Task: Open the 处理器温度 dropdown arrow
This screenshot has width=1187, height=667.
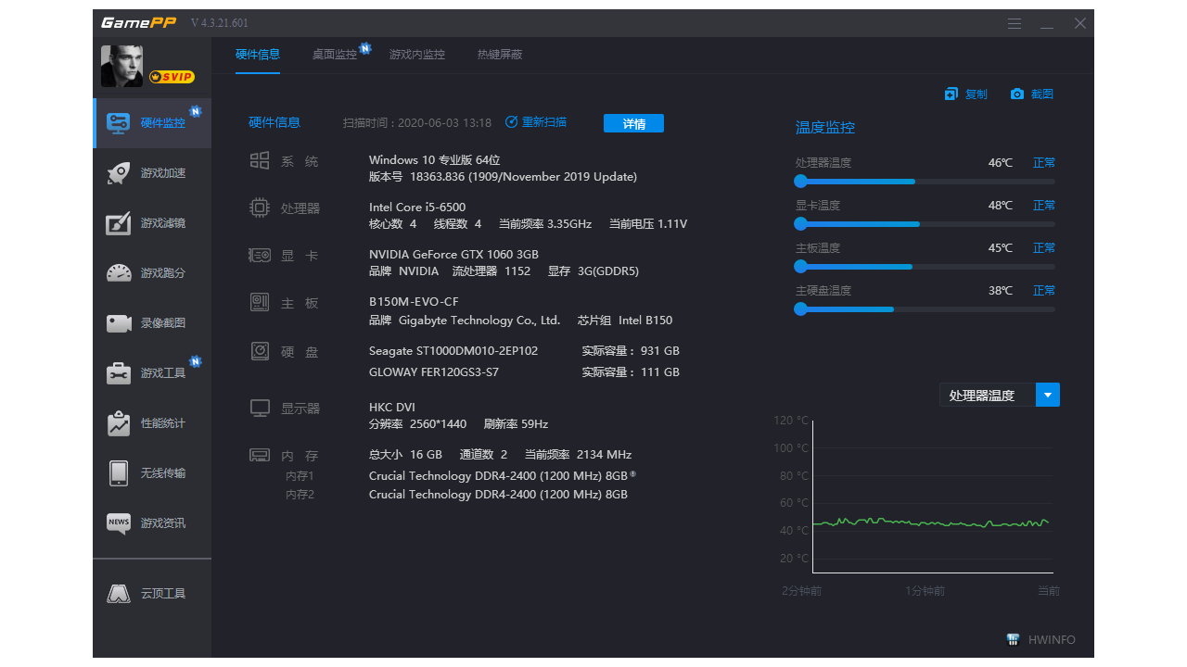Action: tap(1048, 395)
